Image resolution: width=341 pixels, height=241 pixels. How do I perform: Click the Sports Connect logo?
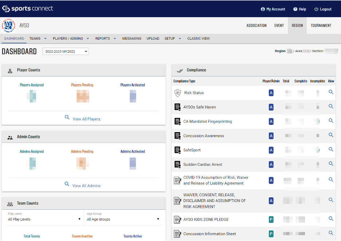click(27, 9)
